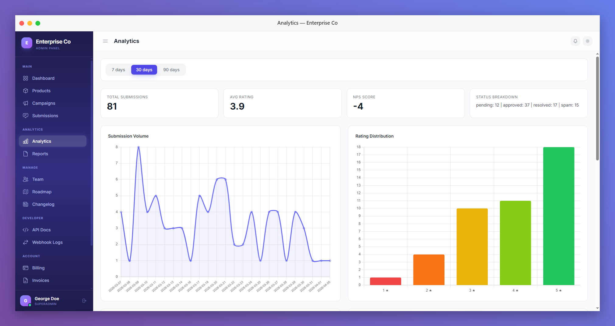615x326 pixels.
Task: Open Products using the cube icon
Action: tap(26, 91)
